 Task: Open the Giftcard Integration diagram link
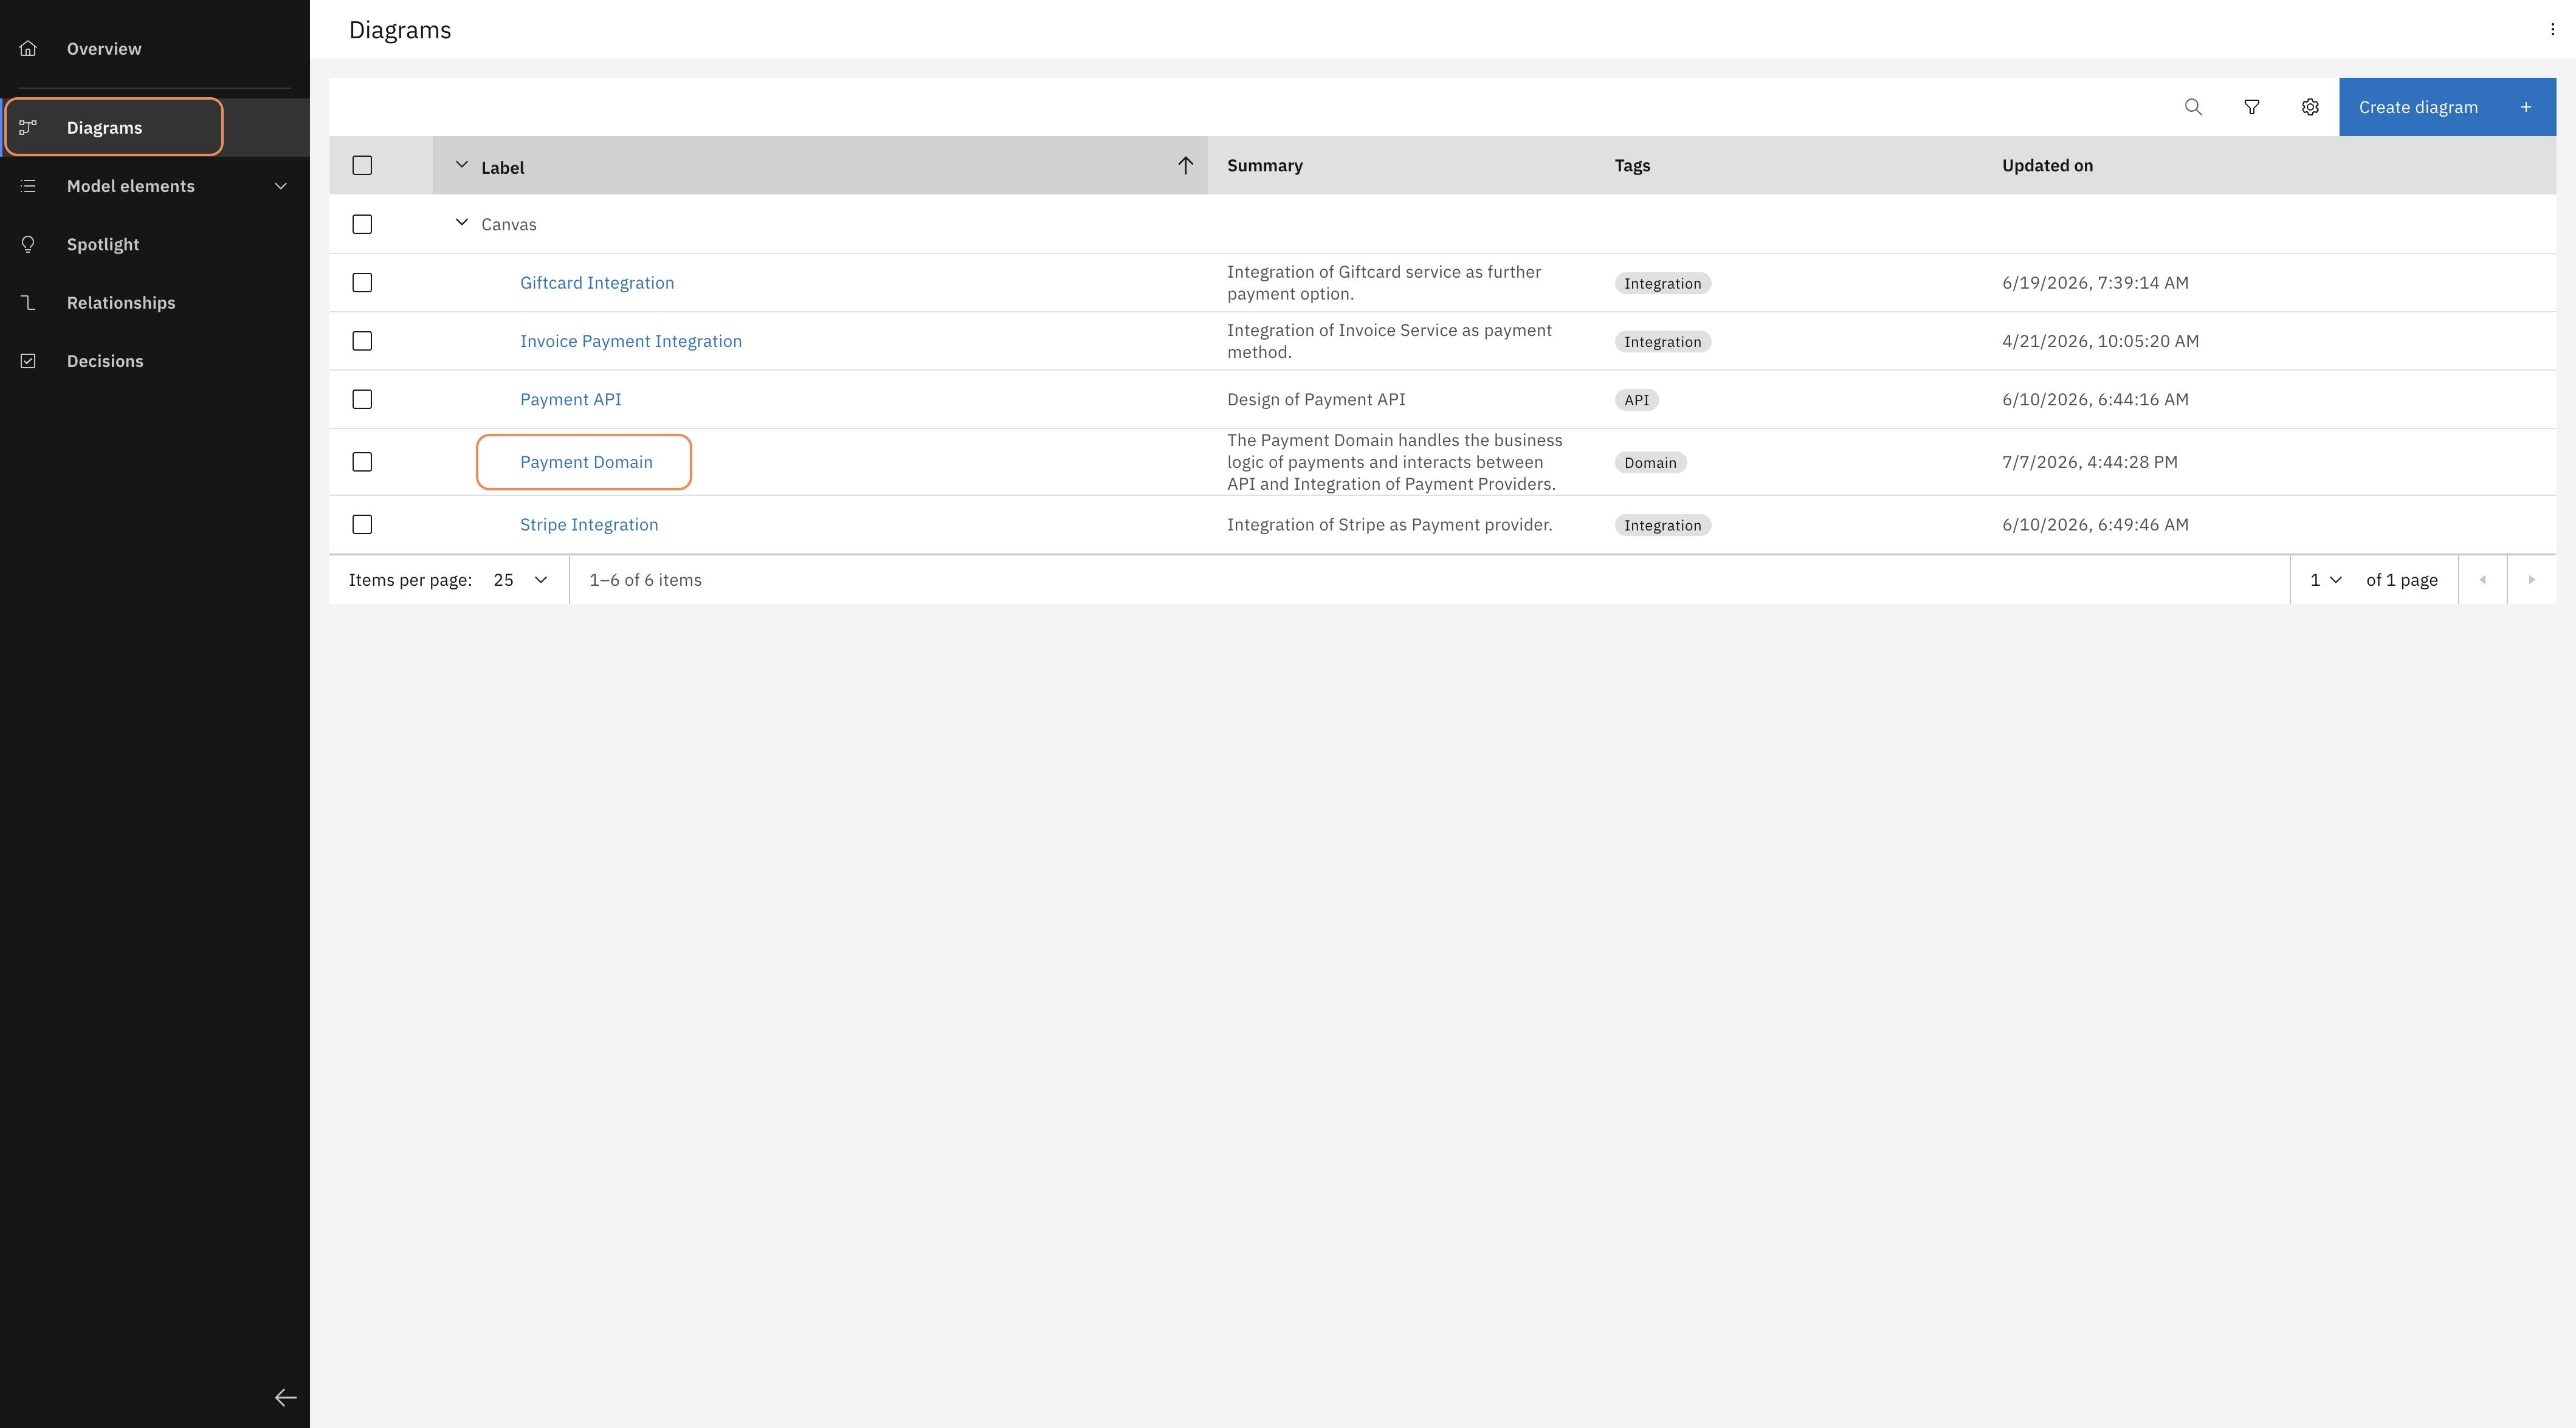tap(597, 283)
